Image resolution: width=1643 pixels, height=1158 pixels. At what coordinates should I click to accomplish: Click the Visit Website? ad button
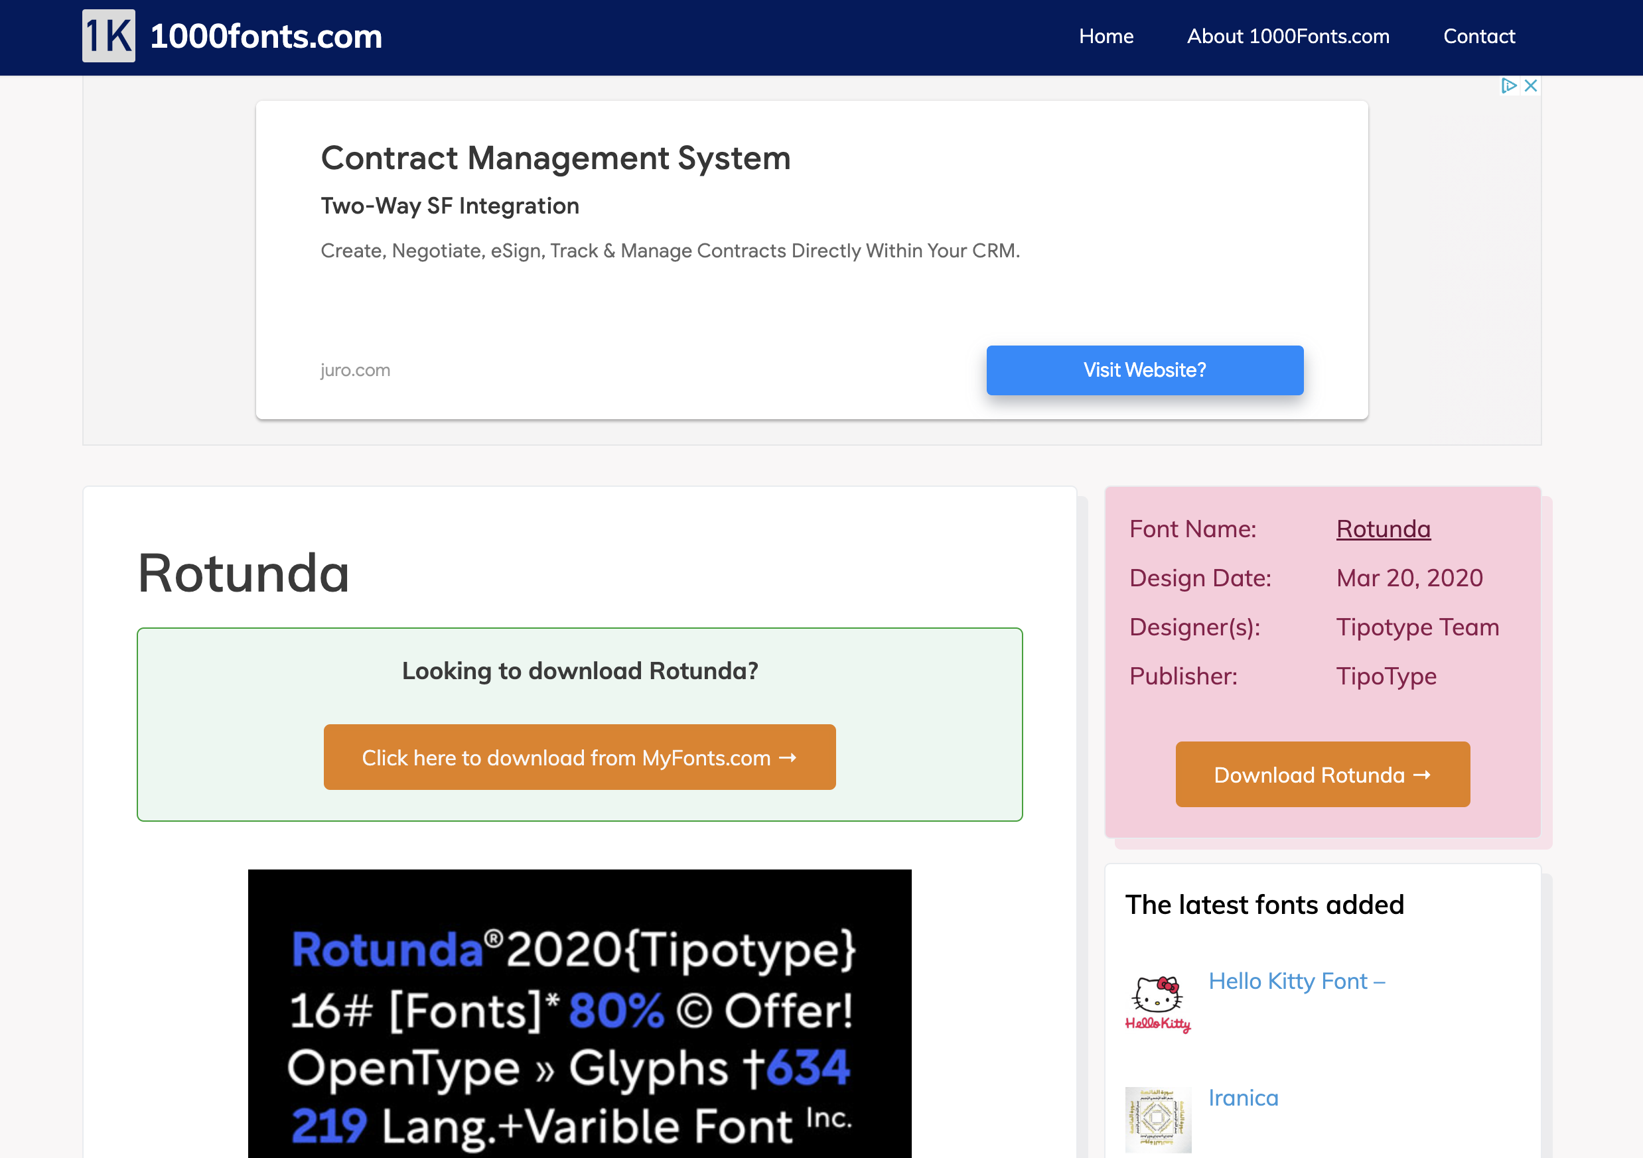pyautogui.click(x=1145, y=371)
